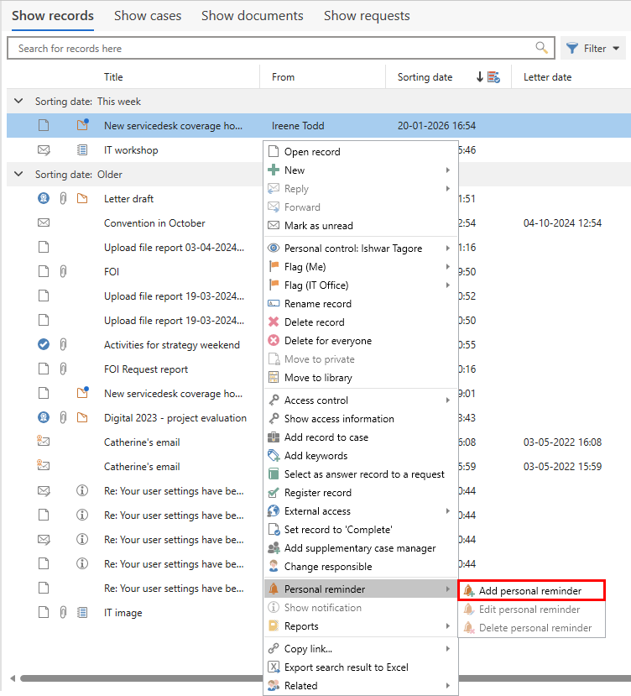Switch to Show documents tab

pos(252,16)
